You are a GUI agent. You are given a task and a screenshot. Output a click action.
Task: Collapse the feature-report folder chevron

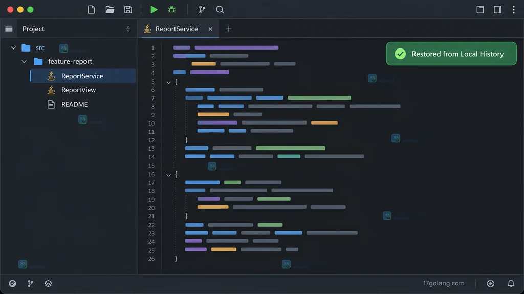tap(24, 62)
